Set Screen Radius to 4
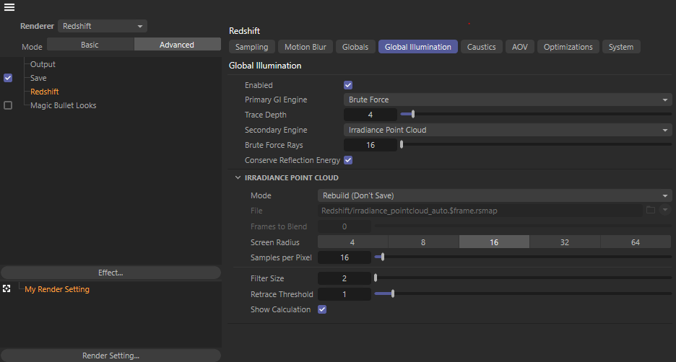Image resolution: width=676 pixels, height=362 pixels. [x=352, y=242]
